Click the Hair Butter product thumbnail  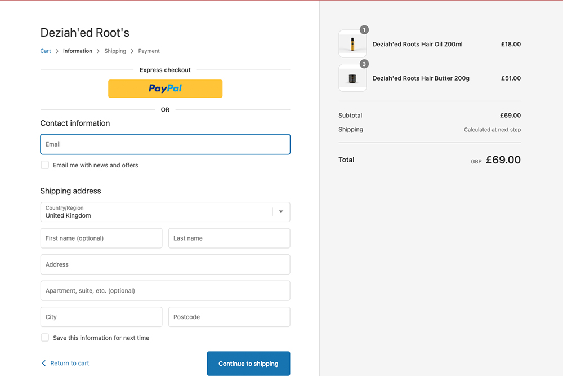point(352,78)
